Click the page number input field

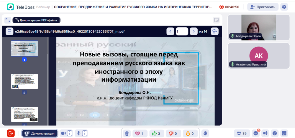point(182,31)
